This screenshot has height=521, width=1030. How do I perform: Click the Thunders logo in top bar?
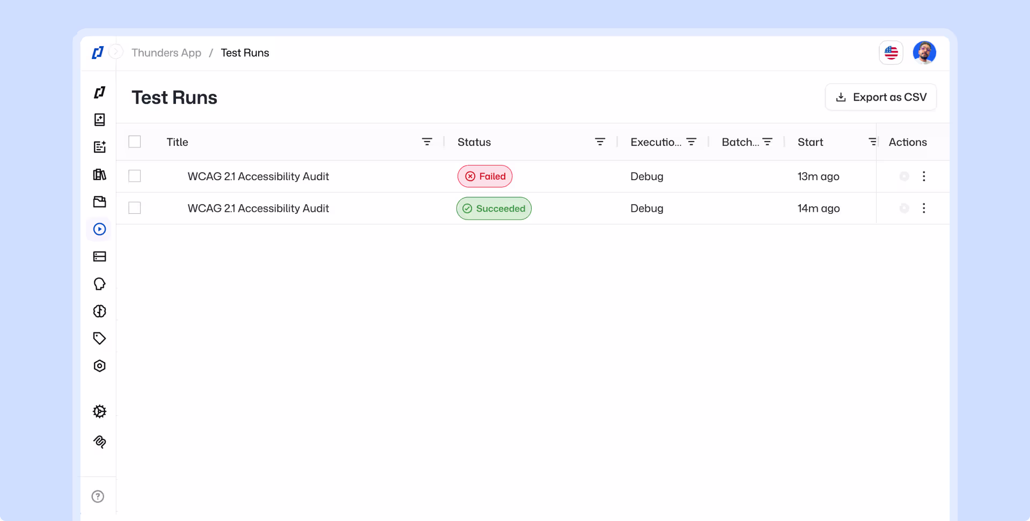[x=98, y=53]
